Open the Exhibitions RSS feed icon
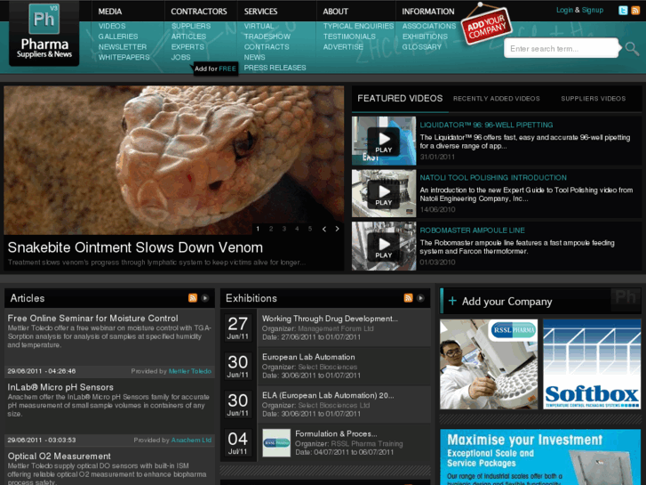Viewport: 646px width, 485px height. click(x=408, y=298)
